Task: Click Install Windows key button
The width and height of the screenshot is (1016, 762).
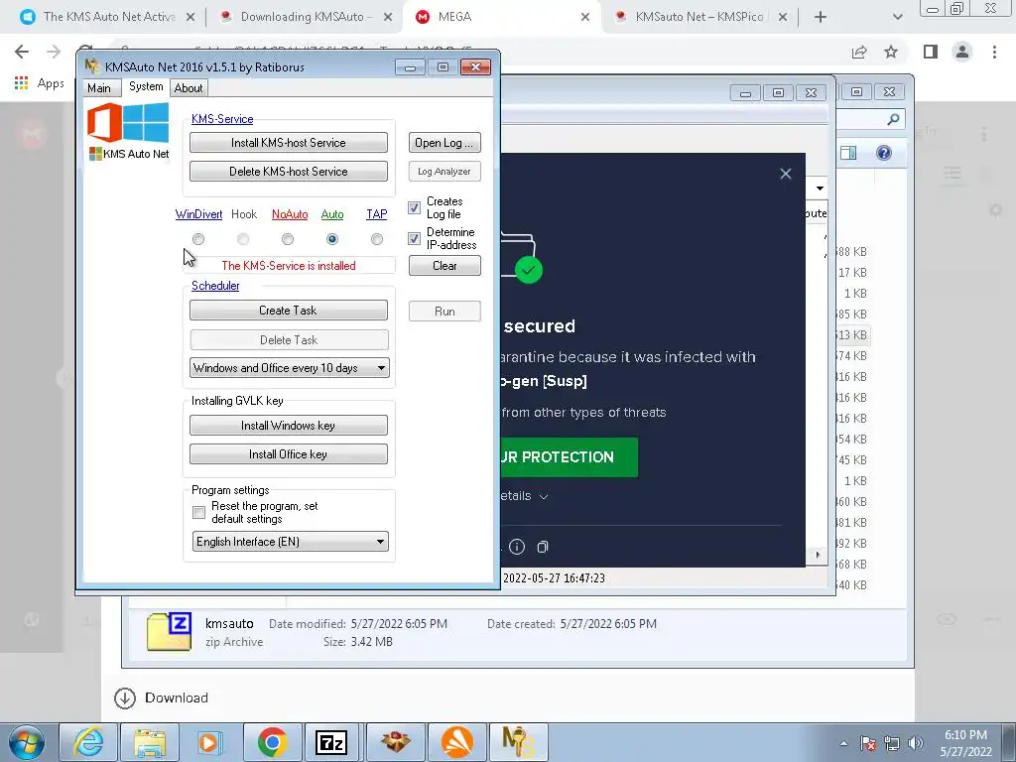Action: (289, 426)
